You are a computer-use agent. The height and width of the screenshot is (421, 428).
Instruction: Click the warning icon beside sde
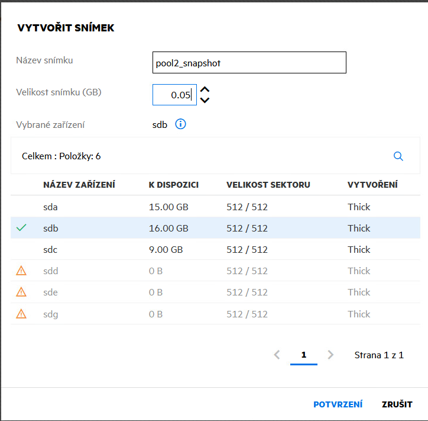click(21, 292)
